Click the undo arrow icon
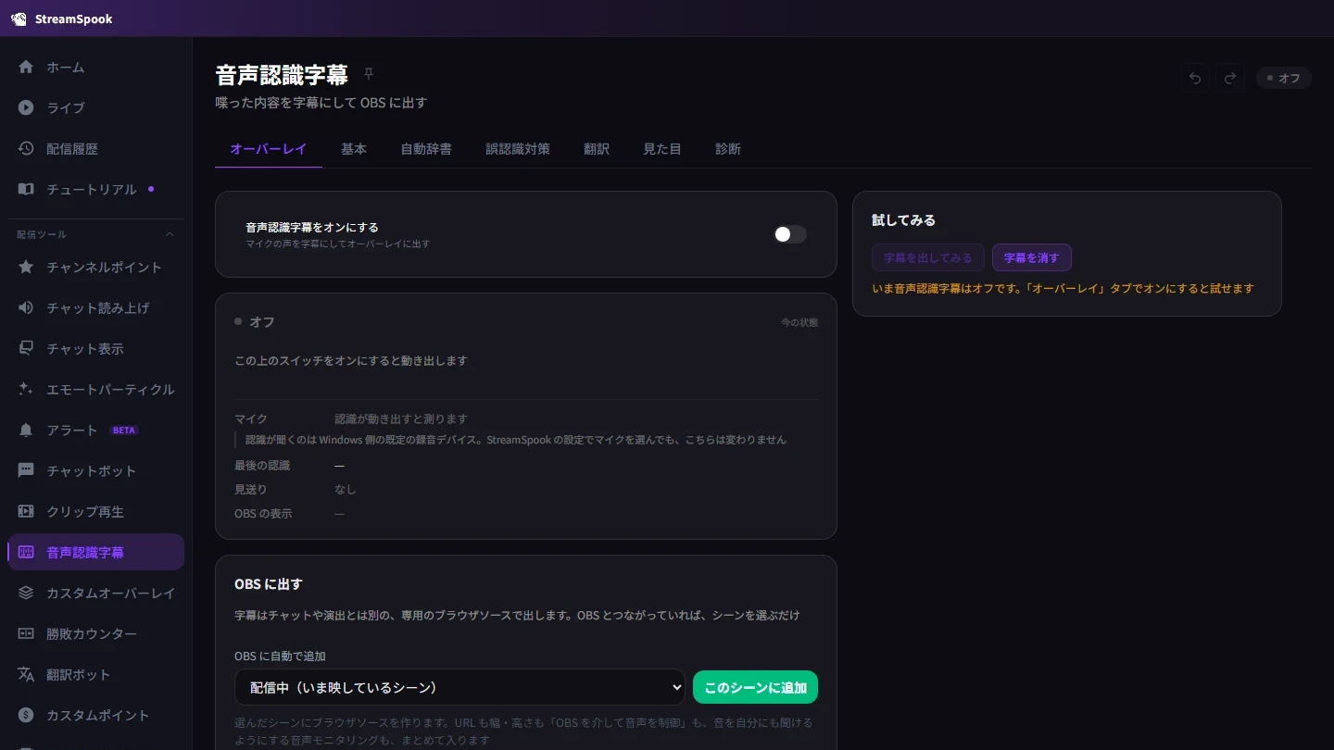Screen dimensions: 1334x750 [x=1195, y=78]
